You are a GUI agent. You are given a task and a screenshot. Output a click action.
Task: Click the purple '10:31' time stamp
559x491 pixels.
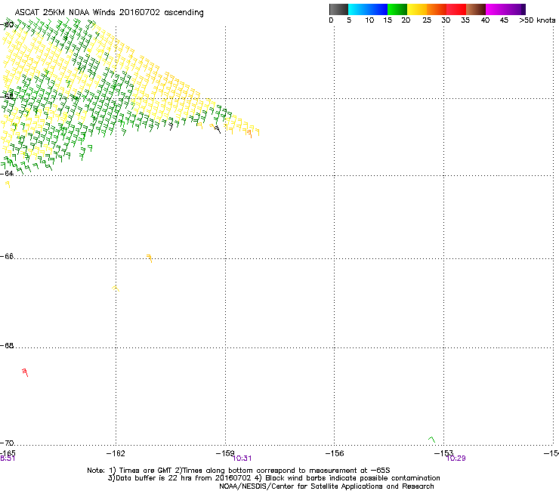point(242,459)
